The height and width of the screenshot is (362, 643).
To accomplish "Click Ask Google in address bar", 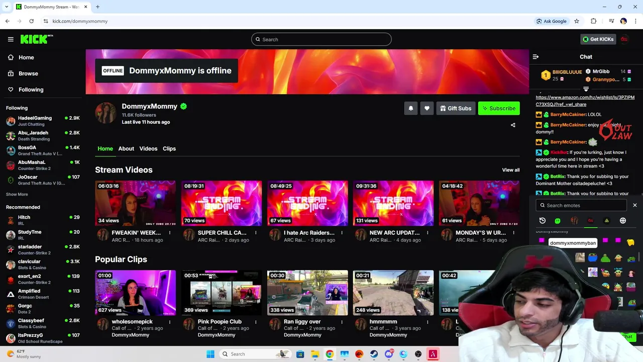I will 552,21.
